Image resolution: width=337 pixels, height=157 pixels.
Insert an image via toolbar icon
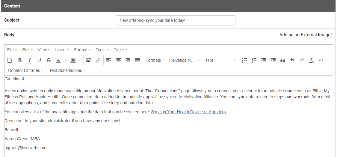(88, 60)
